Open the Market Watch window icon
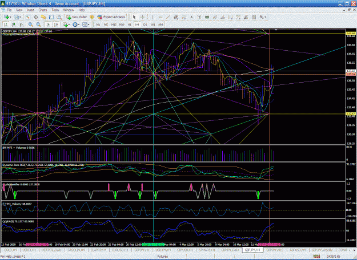This screenshot has height=260, width=357. coord(28,17)
